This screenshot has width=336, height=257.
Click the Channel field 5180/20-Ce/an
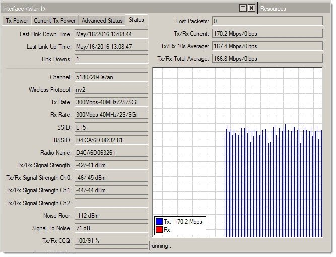(111, 77)
